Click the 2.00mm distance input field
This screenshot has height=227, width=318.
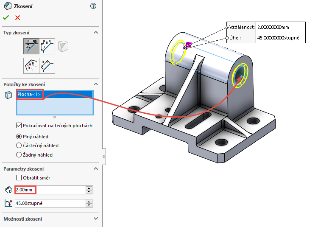click(x=50, y=190)
